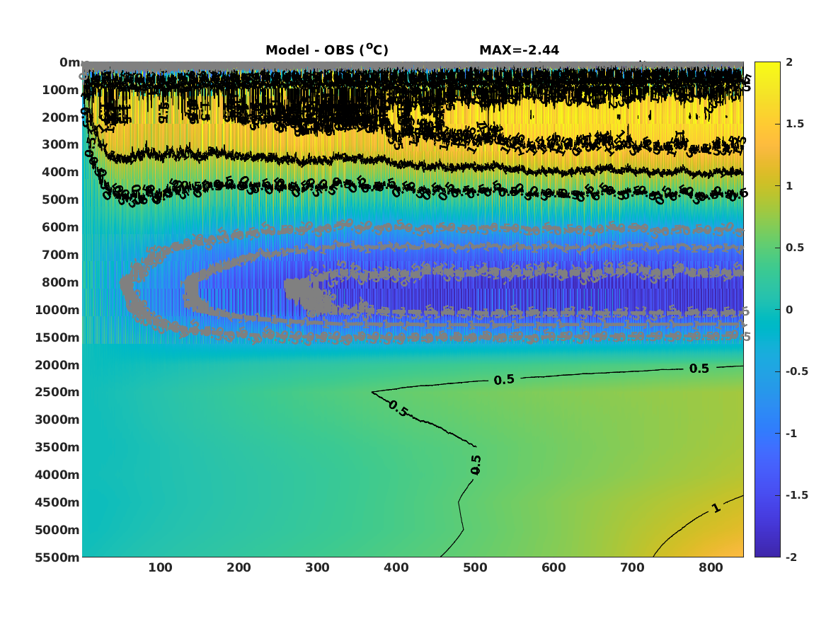
Task: Click the x-axis tick label 800
Action: coord(711,567)
